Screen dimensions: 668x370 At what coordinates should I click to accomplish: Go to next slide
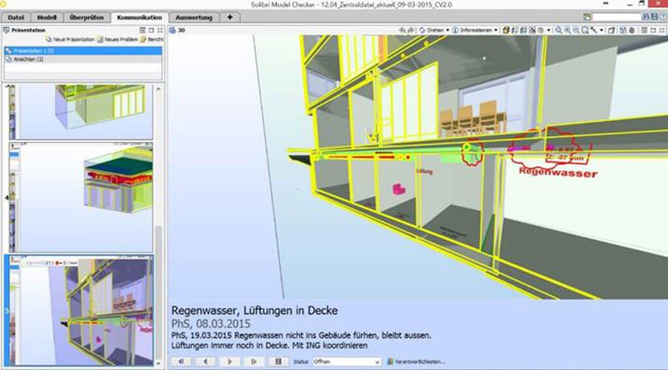coord(230,362)
